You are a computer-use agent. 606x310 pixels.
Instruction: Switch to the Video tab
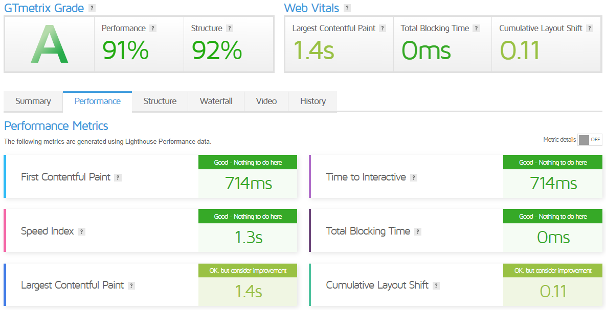pos(266,101)
